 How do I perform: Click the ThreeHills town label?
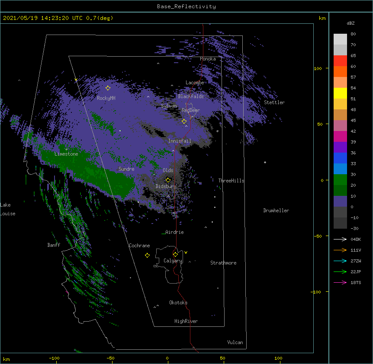[x=231, y=181]
